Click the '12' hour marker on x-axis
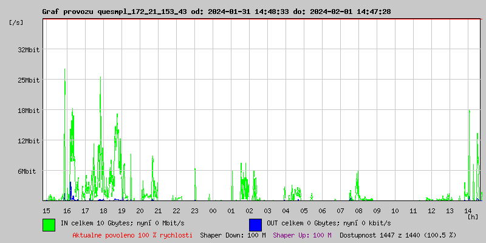 point(431,210)
